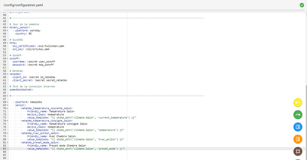
Task: Click 'device_class: temperature' on line 76
Action: click(46, 127)
